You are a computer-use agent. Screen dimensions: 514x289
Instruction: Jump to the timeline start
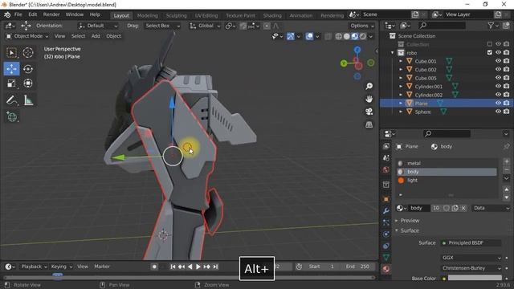(173, 267)
